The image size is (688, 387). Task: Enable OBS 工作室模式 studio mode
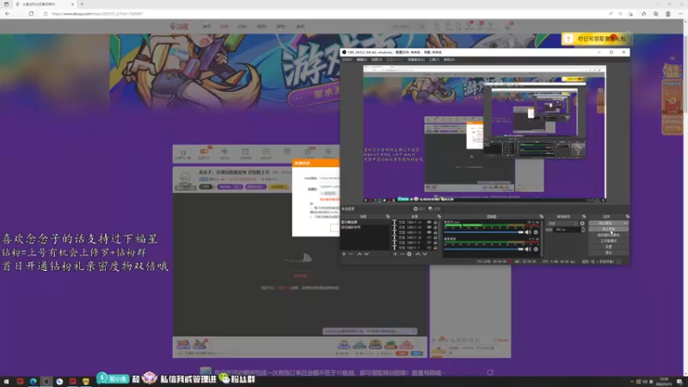609,241
